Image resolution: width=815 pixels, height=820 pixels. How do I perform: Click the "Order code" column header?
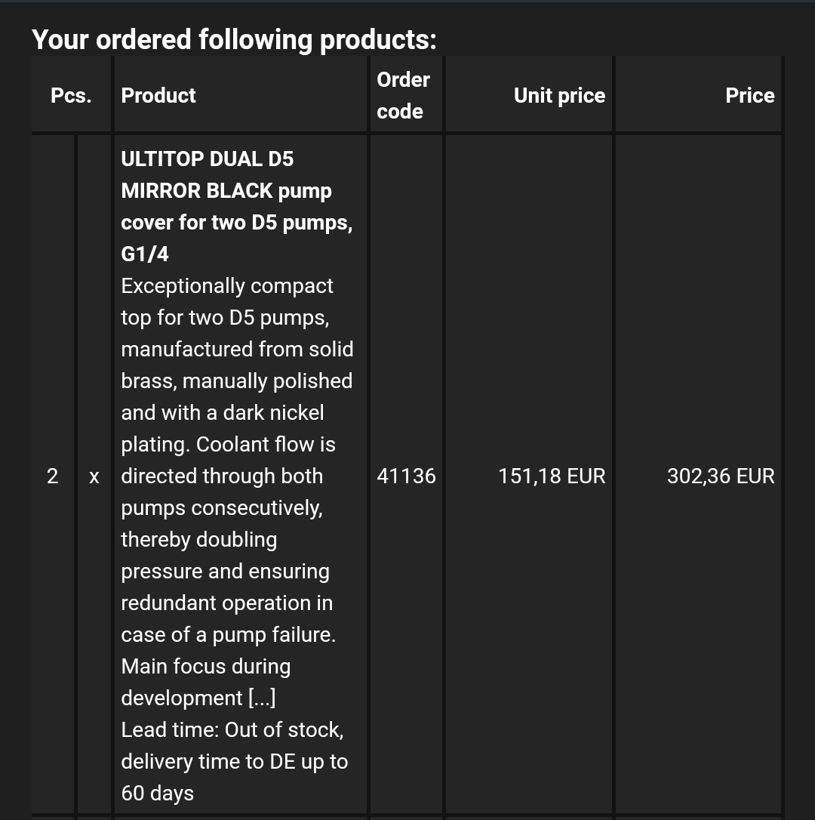403,96
